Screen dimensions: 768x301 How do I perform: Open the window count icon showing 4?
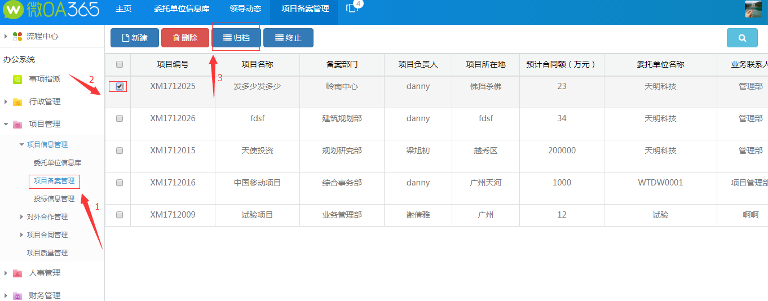pos(352,8)
